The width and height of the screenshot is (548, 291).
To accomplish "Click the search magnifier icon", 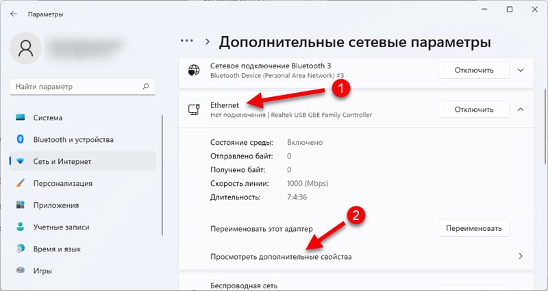I will tap(145, 87).
